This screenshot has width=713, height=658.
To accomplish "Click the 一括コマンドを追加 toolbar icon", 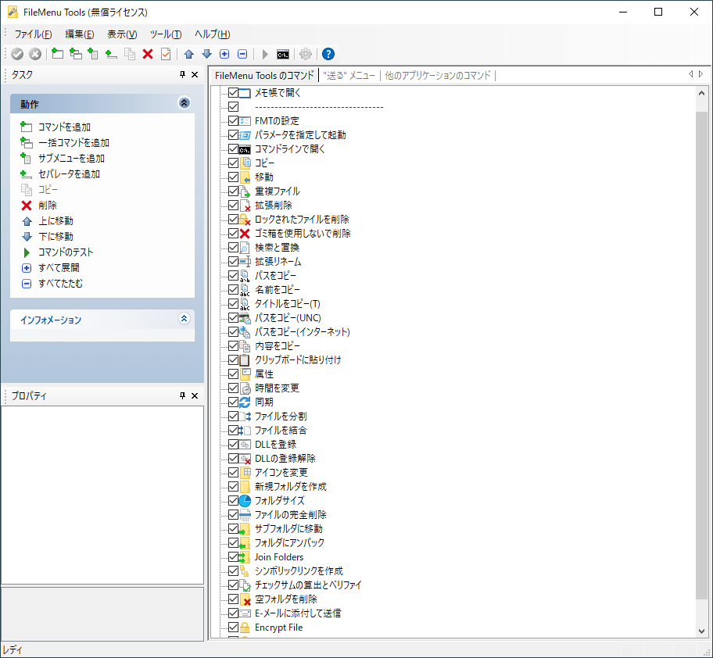I will 74,54.
